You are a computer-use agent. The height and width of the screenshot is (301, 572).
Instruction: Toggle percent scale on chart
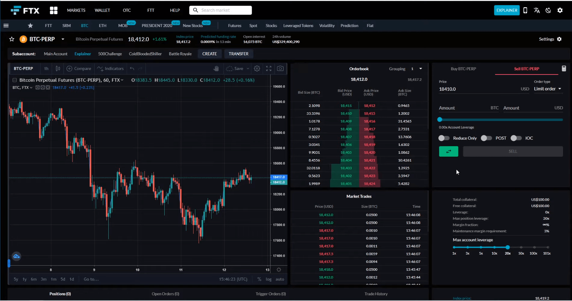pyautogui.click(x=259, y=279)
